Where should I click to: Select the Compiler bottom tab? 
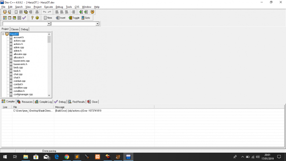click(8, 102)
